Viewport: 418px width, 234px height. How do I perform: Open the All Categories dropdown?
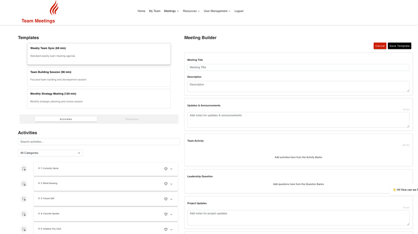coord(50,153)
